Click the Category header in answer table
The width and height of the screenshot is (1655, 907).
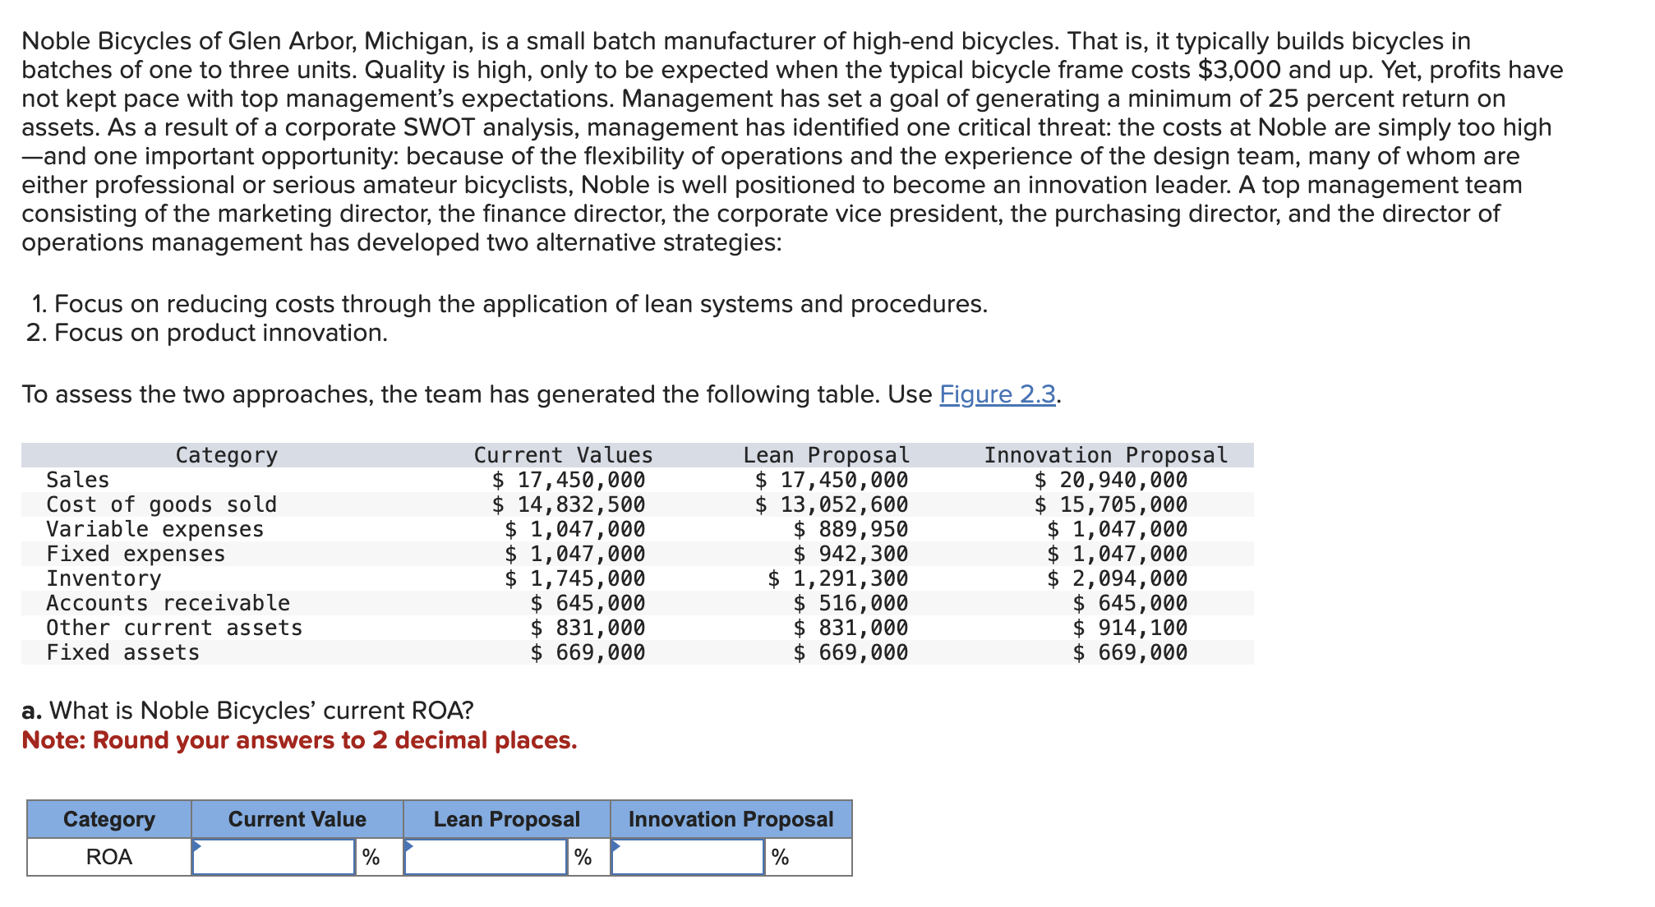[109, 819]
